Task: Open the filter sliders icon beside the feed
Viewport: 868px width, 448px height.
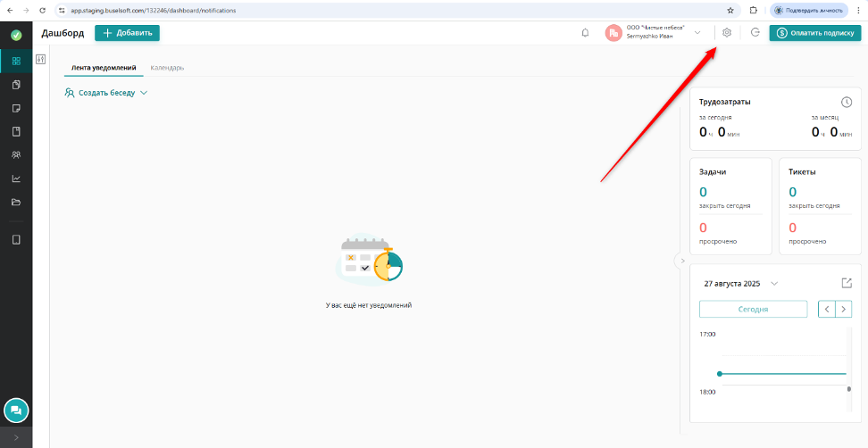Action: (40, 59)
